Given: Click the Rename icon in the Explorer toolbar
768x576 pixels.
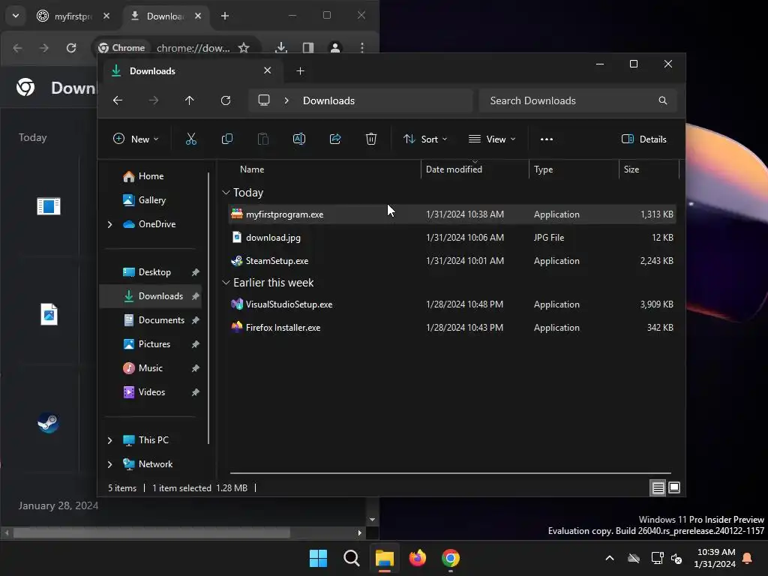Looking at the screenshot, I should (x=298, y=139).
